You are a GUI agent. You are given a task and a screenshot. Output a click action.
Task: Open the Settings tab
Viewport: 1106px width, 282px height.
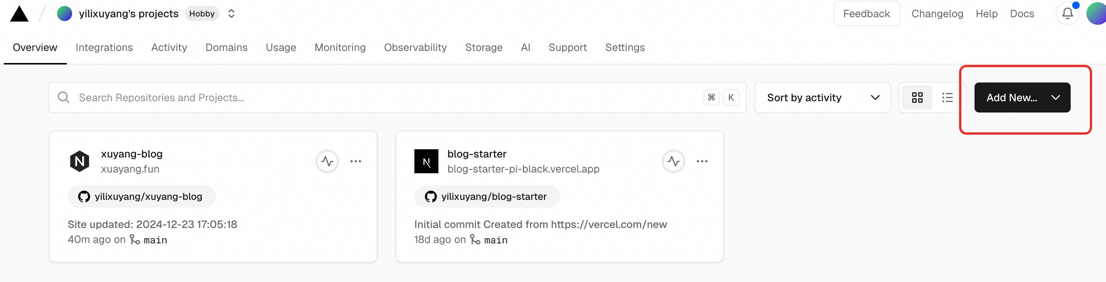tap(625, 48)
